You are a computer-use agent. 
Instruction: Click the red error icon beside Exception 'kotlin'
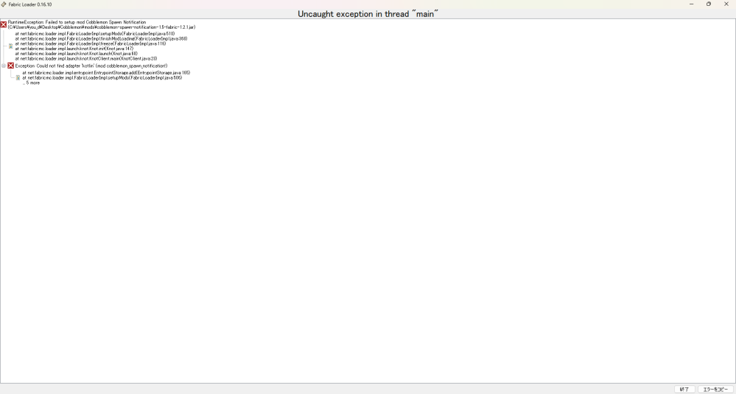(11, 66)
